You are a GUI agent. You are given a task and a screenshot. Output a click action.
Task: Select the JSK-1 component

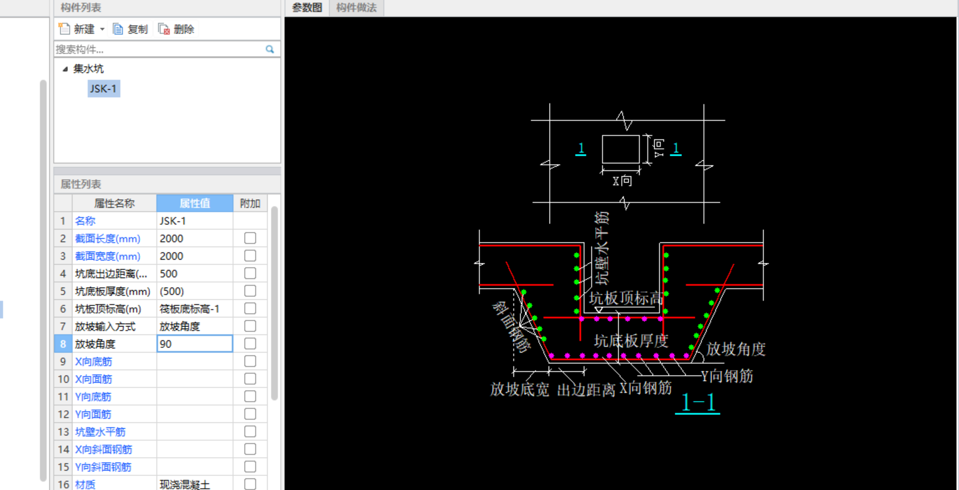tap(103, 89)
